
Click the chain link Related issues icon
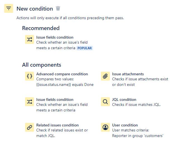pyautogui.click(x=30, y=127)
